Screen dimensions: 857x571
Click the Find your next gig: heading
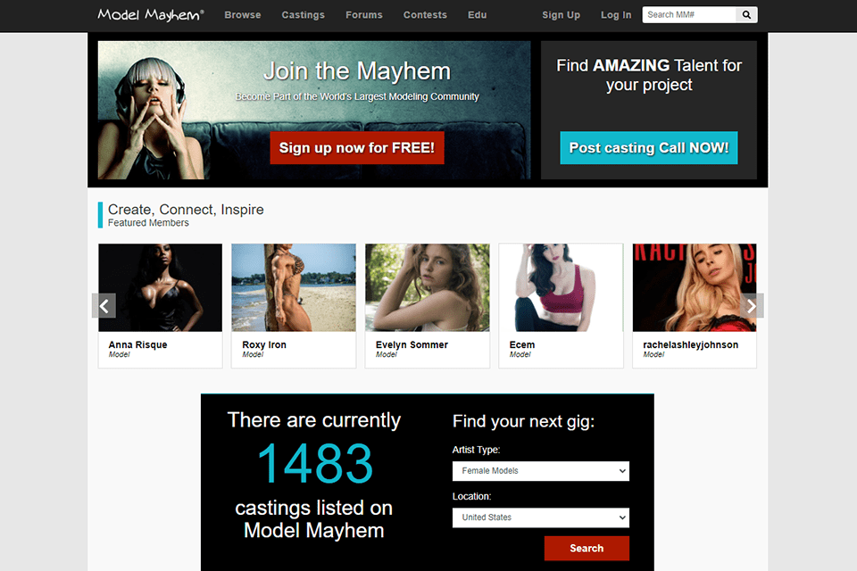pos(523,421)
